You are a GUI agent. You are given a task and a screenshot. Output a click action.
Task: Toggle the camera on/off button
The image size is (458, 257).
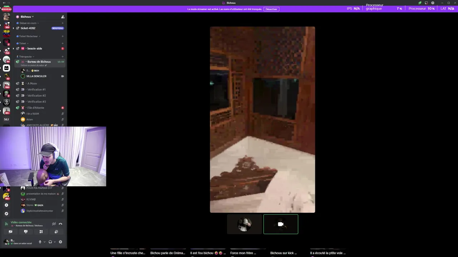click(x=10, y=232)
